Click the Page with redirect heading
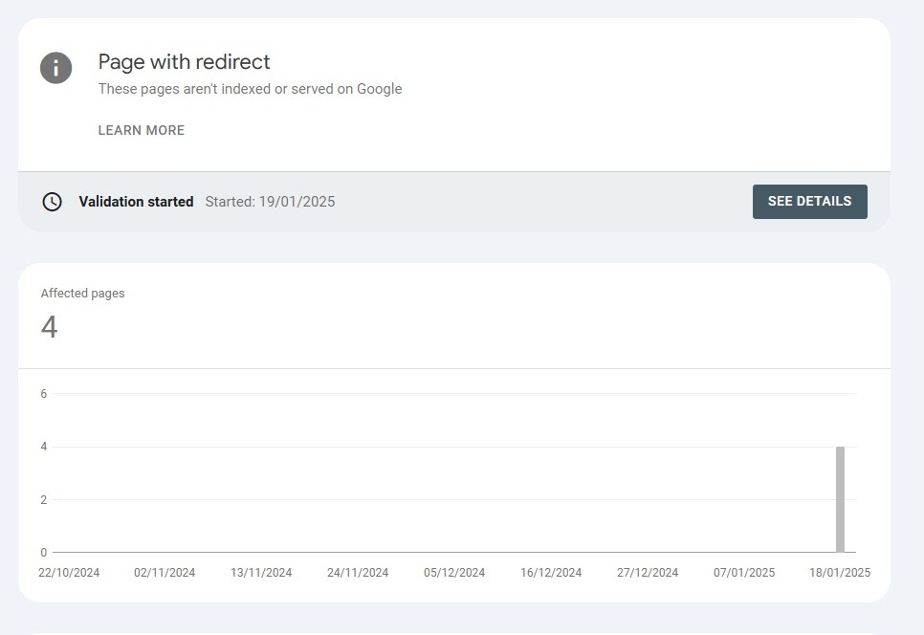 point(184,62)
